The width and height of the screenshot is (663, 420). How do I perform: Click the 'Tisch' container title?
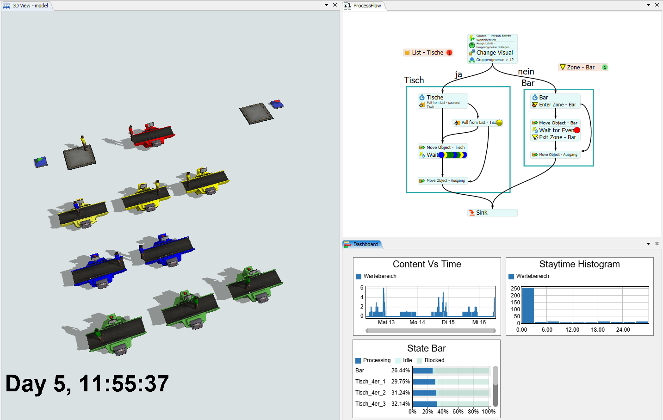414,80
